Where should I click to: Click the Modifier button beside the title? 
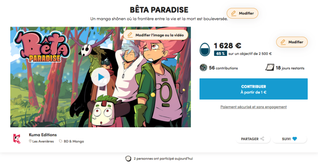click(x=242, y=13)
